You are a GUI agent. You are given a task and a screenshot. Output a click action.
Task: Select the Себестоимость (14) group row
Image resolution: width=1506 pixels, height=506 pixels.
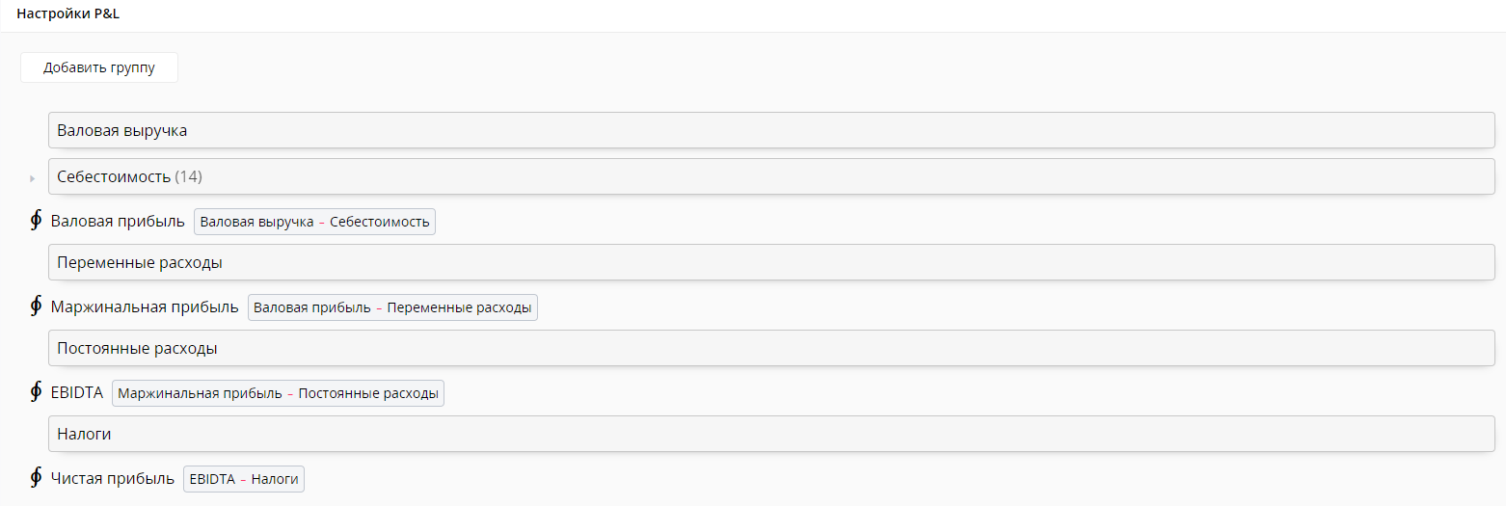click(x=770, y=176)
